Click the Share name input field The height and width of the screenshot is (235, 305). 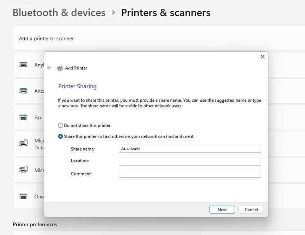coord(190,149)
